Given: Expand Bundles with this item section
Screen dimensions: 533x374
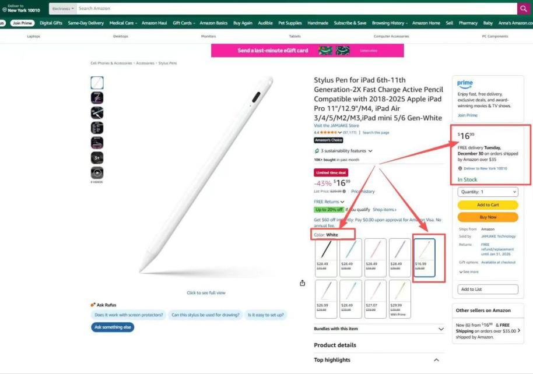Looking at the screenshot, I should click(x=378, y=329).
